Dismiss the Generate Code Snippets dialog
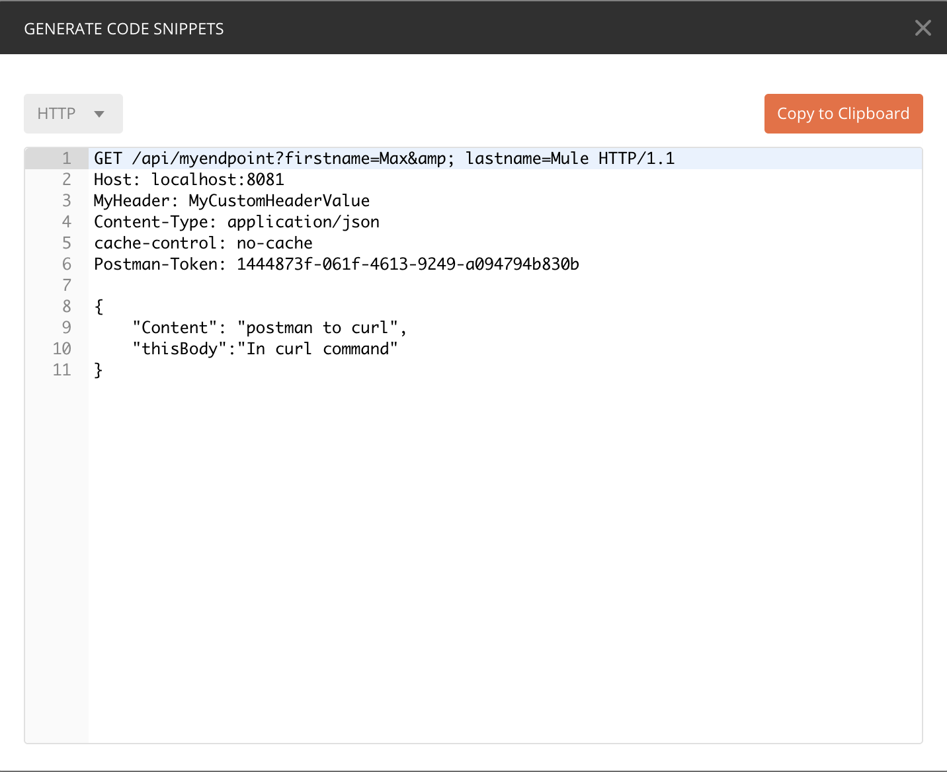The width and height of the screenshot is (947, 772). (923, 28)
